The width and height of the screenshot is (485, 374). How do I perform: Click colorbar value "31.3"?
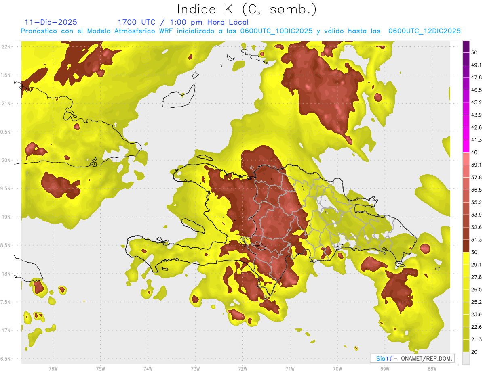477,240
